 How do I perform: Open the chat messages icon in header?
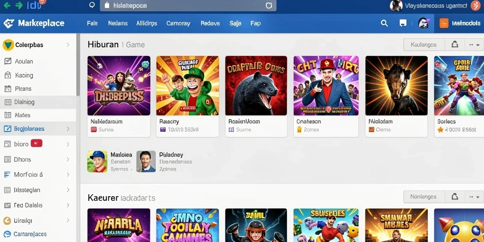click(403, 23)
